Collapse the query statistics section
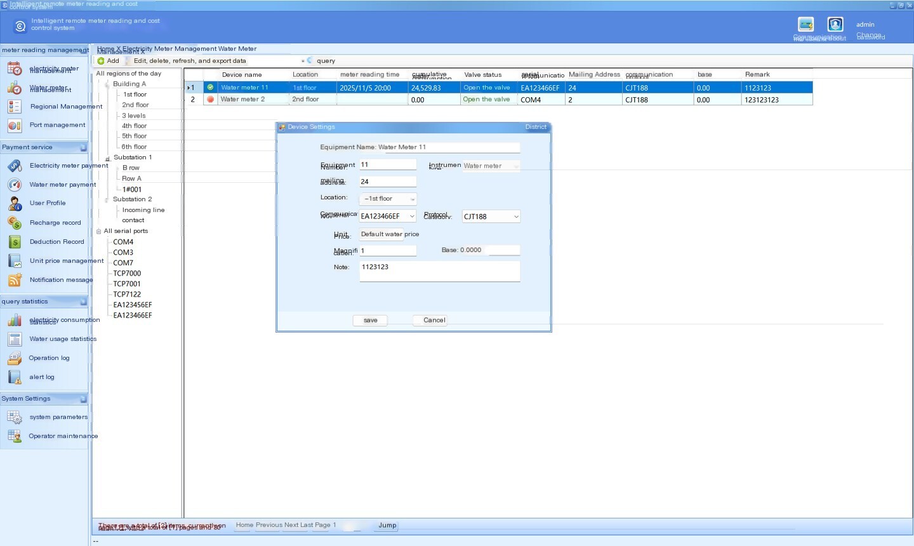This screenshot has width=914, height=546. click(83, 302)
